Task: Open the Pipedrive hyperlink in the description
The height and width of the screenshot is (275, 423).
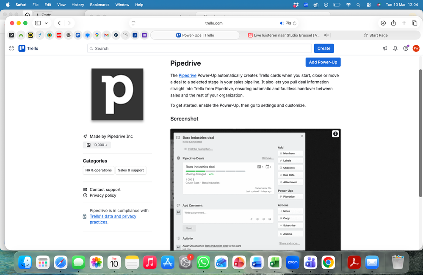Action: click(x=187, y=75)
